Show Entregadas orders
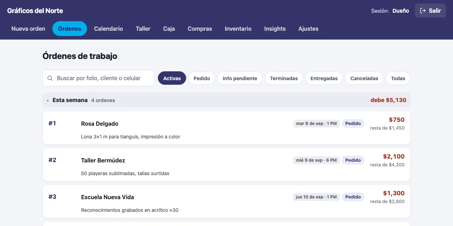Image resolution: width=453 pixels, height=226 pixels. 324,78
